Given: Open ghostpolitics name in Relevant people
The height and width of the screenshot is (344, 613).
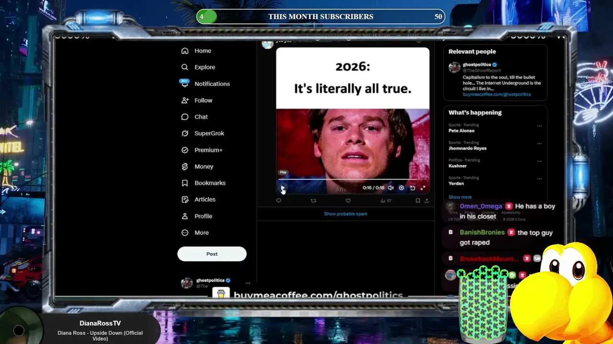Looking at the screenshot, I should 477,64.
